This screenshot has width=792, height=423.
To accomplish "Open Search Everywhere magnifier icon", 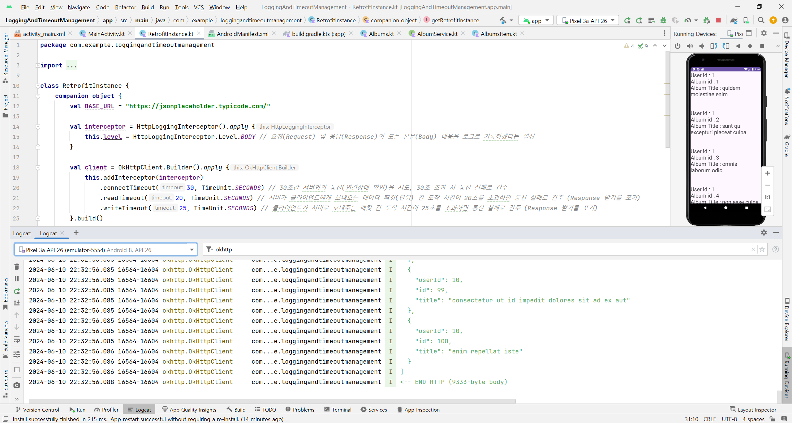I will (x=761, y=20).
